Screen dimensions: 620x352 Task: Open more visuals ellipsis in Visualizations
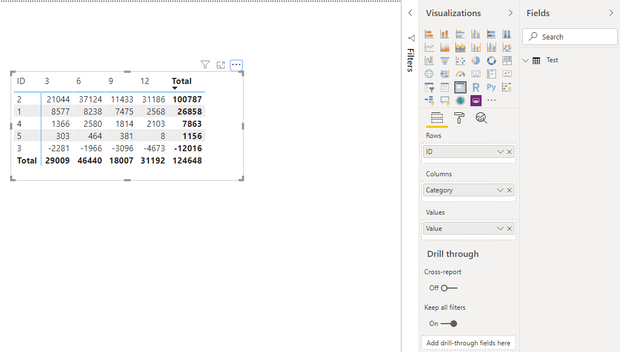(491, 101)
